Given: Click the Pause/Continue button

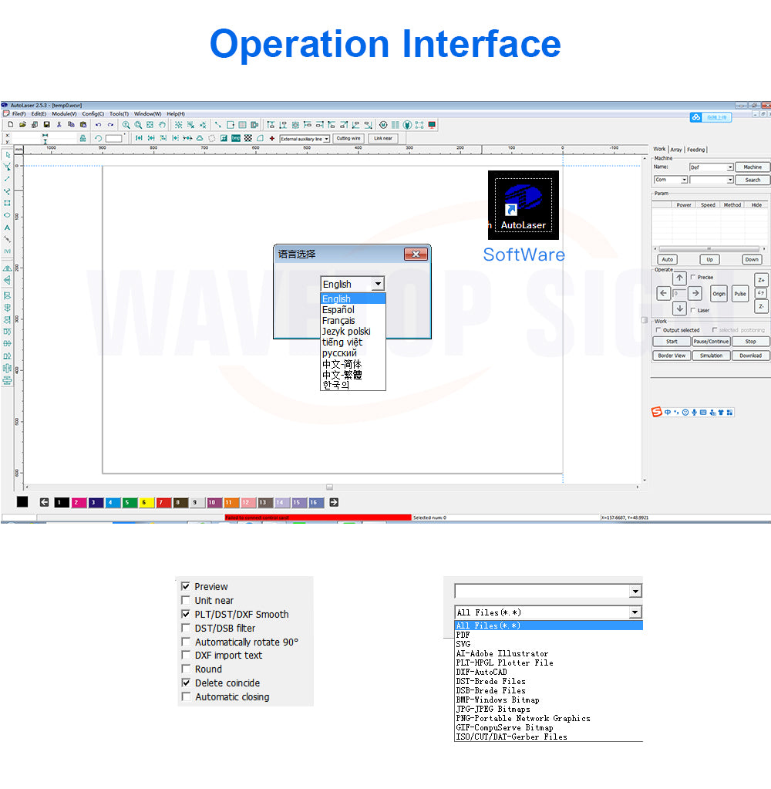Looking at the screenshot, I should coord(711,341).
